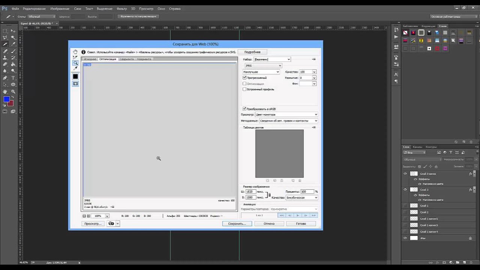The width and height of the screenshot is (480, 270).
Task: Click the constrain proportions link icon
Action: click(269, 195)
